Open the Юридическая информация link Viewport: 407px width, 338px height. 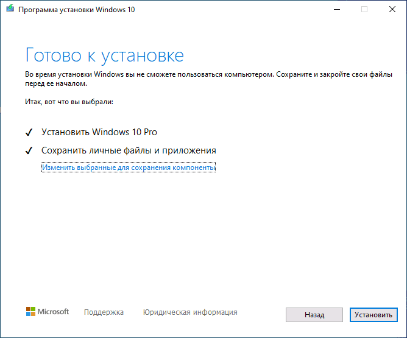coord(190,312)
